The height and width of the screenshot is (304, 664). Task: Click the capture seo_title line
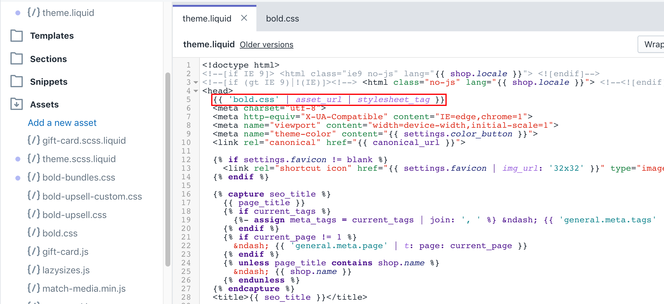[272, 194]
